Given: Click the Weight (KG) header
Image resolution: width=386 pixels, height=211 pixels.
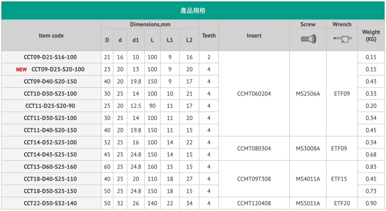Looking at the screenshot, I should click(x=371, y=36).
